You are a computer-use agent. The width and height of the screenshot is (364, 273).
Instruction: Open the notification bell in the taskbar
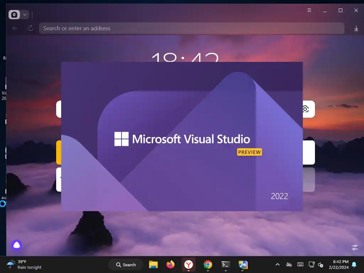(x=354, y=264)
